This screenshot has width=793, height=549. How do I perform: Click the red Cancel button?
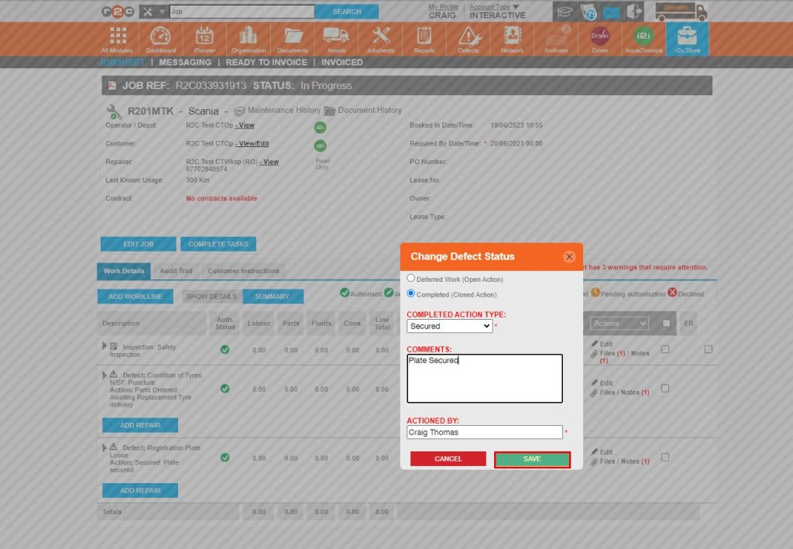(448, 459)
